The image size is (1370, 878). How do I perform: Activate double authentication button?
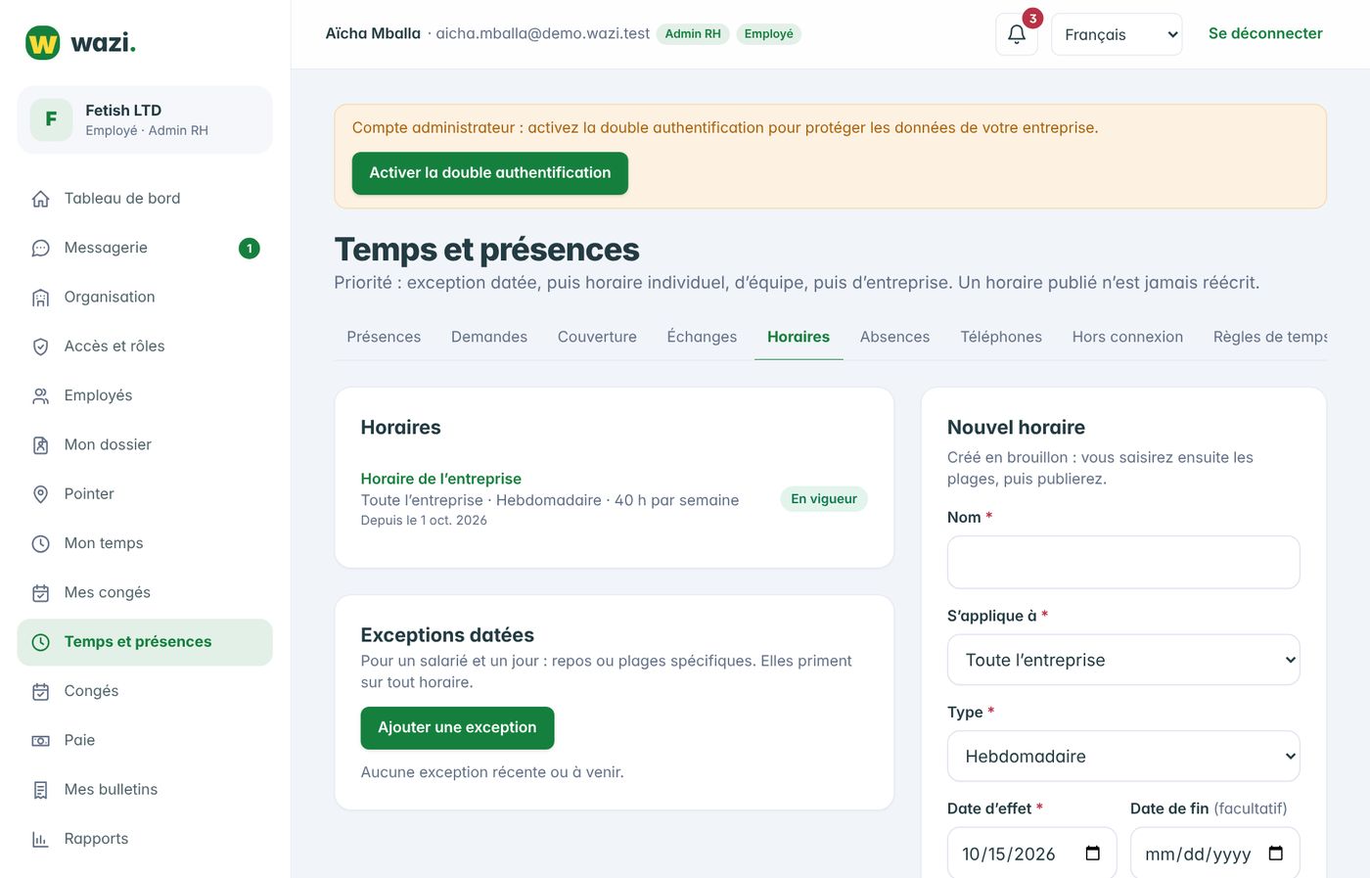[490, 173]
